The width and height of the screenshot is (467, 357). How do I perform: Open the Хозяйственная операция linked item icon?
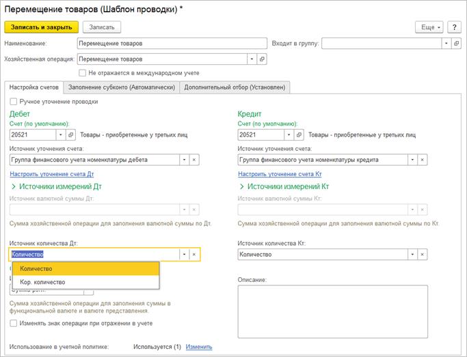tap(263, 59)
